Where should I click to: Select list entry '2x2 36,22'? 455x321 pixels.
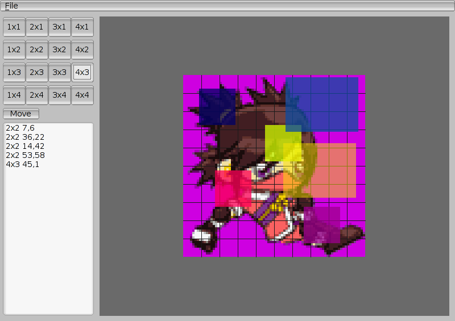pos(24,137)
